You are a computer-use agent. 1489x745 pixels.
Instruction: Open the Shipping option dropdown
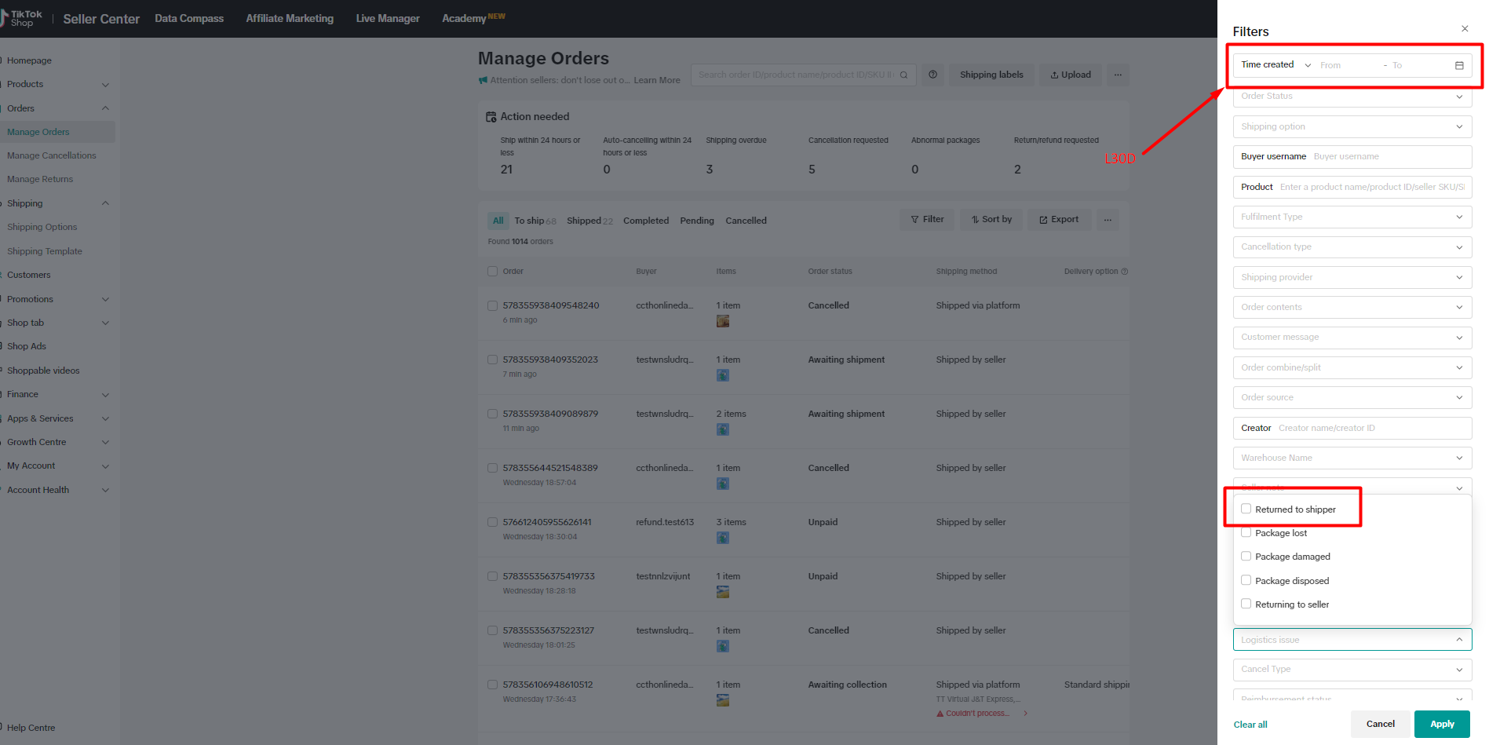click(1352, 126)
